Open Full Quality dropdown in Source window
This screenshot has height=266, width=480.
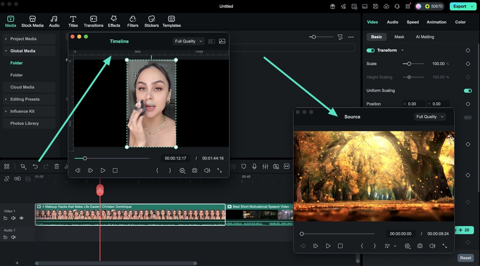point(430,117)
